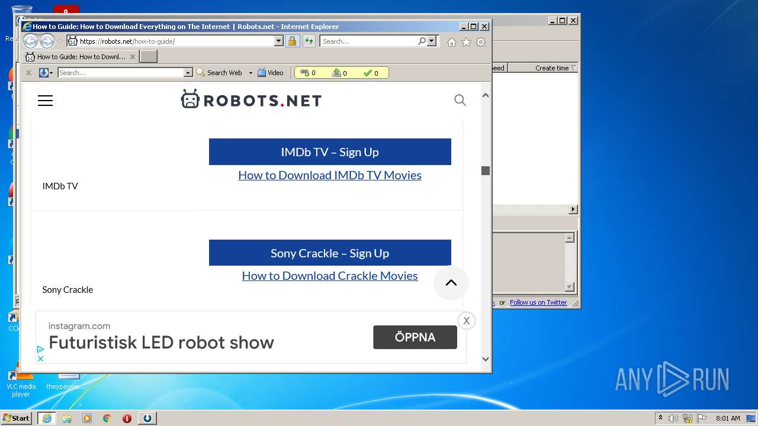Click the green Refresh icon
This screenshot has width=758, height=426.
click(309, 41)
